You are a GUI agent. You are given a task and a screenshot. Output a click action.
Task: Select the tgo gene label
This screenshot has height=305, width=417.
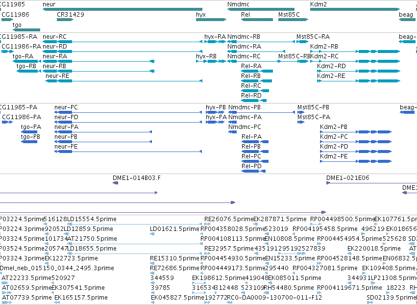pos(17,25)
